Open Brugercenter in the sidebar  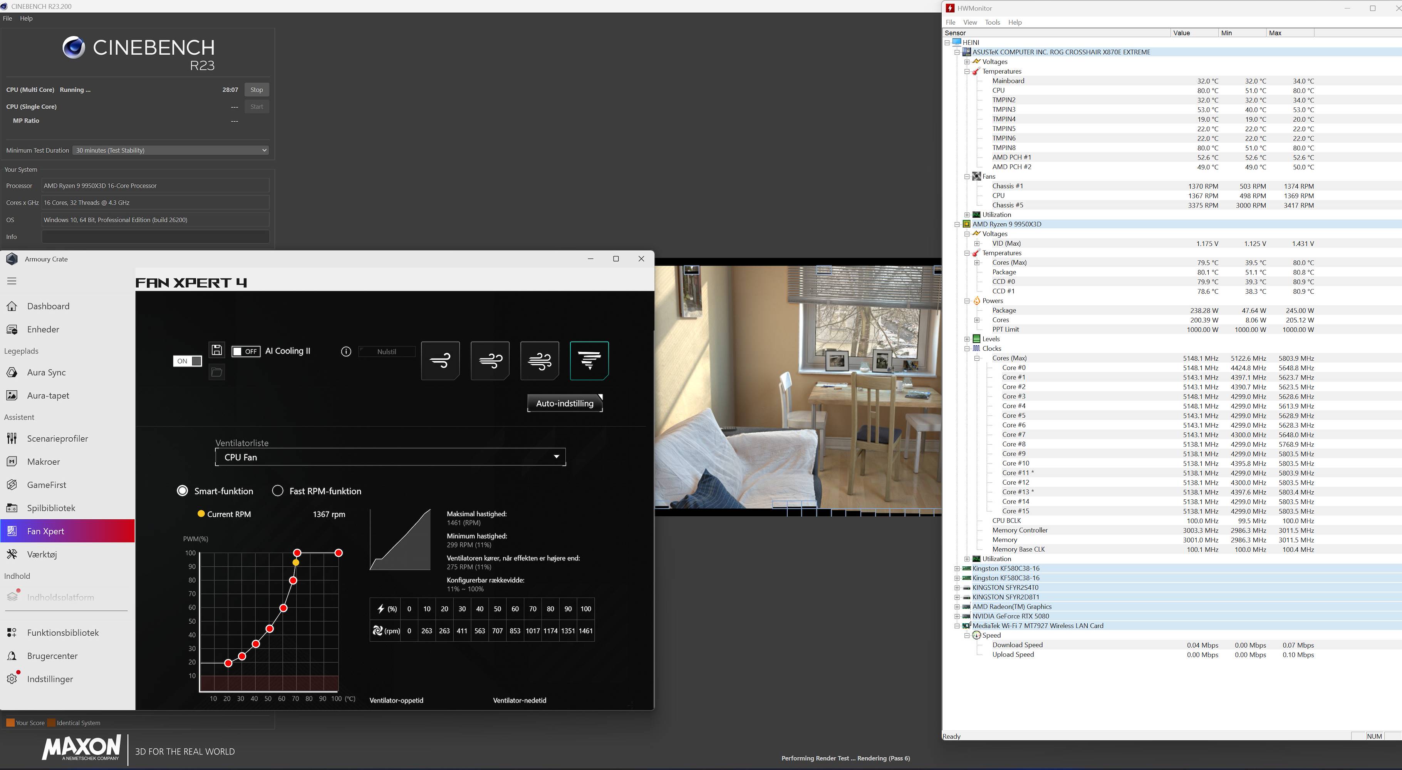[67, 656]
